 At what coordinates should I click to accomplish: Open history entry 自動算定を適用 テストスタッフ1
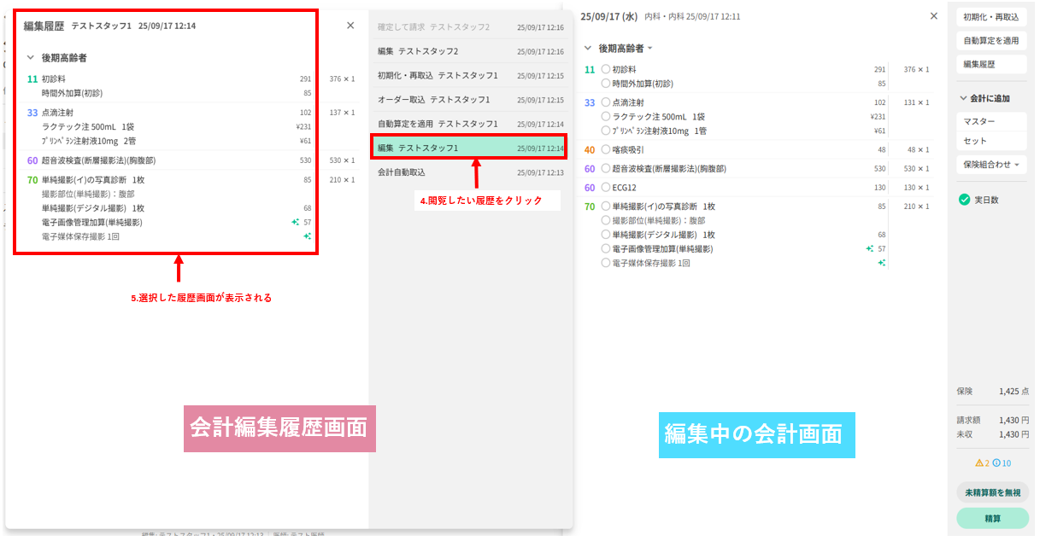[x=470, y=124]
